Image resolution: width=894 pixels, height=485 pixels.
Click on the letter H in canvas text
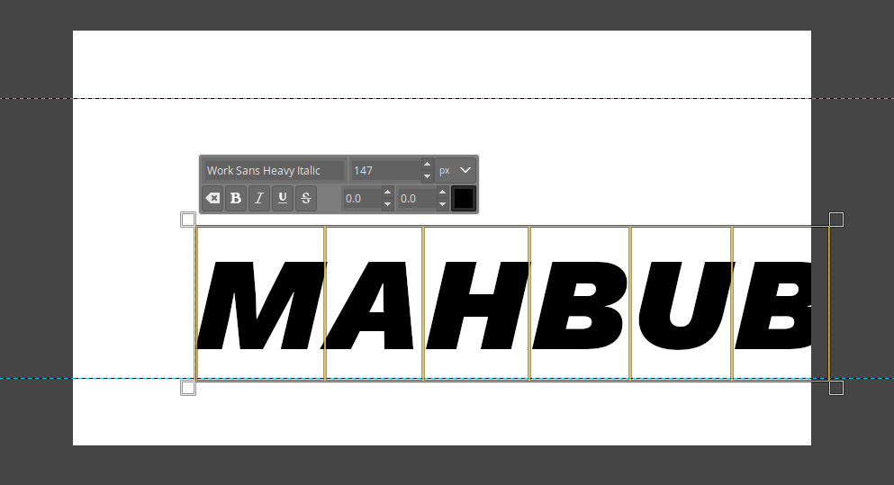478,305
